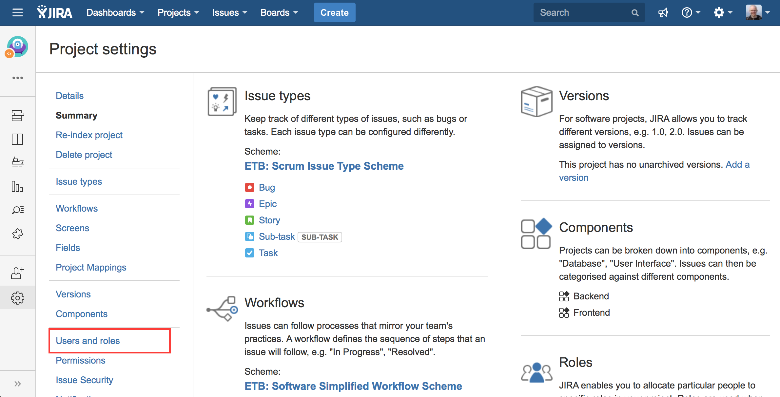The height and width of the screenshot is (397, 780).
Task: Open the Reports chart icon in sidebar
Action: 18,186
